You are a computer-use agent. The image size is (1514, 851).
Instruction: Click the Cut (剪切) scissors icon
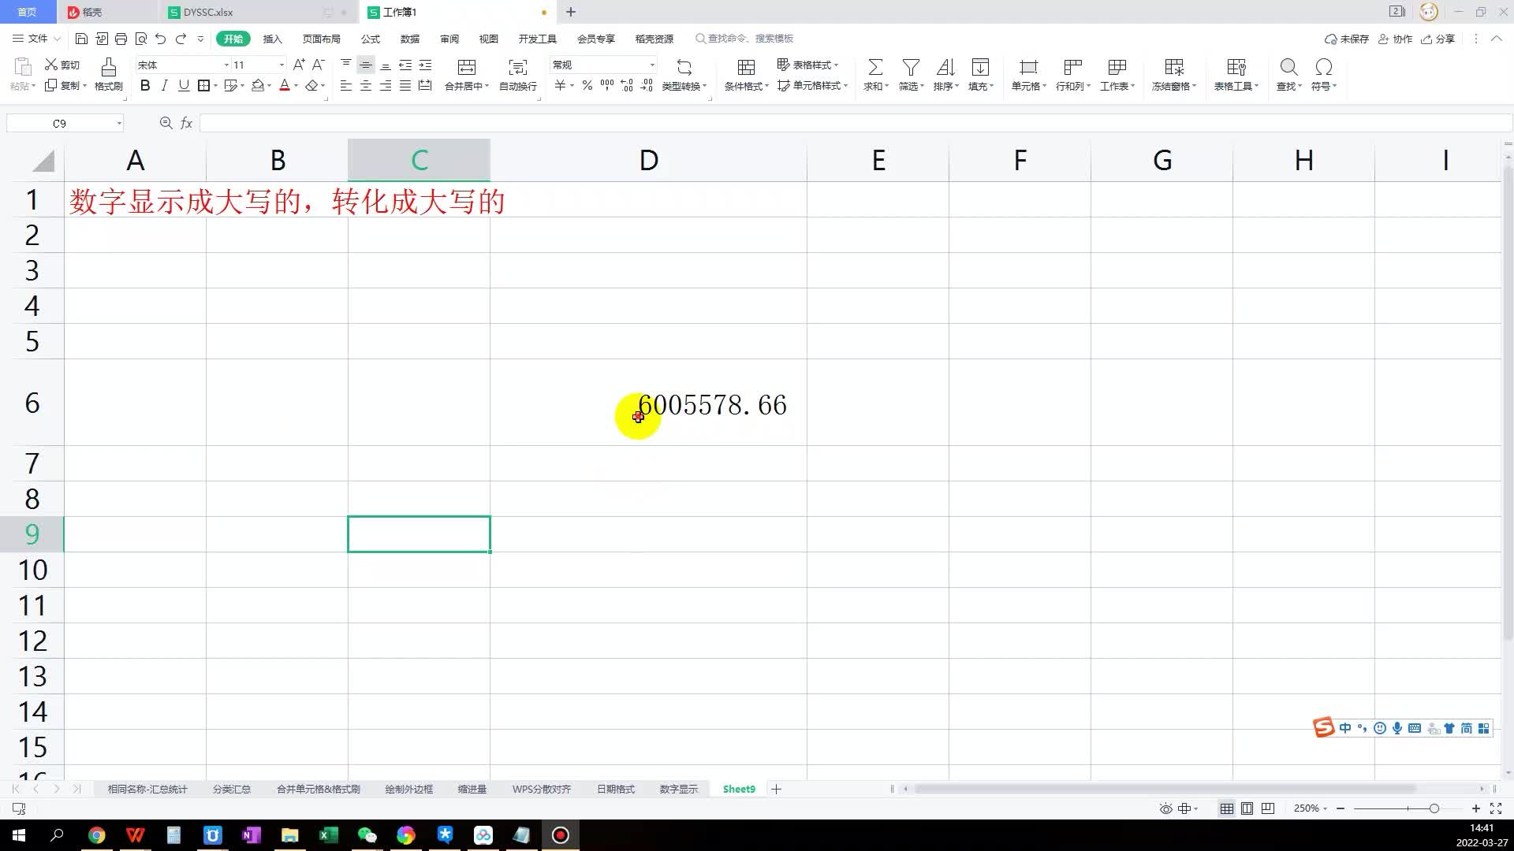pyautogui.click(x=51, y=65)
